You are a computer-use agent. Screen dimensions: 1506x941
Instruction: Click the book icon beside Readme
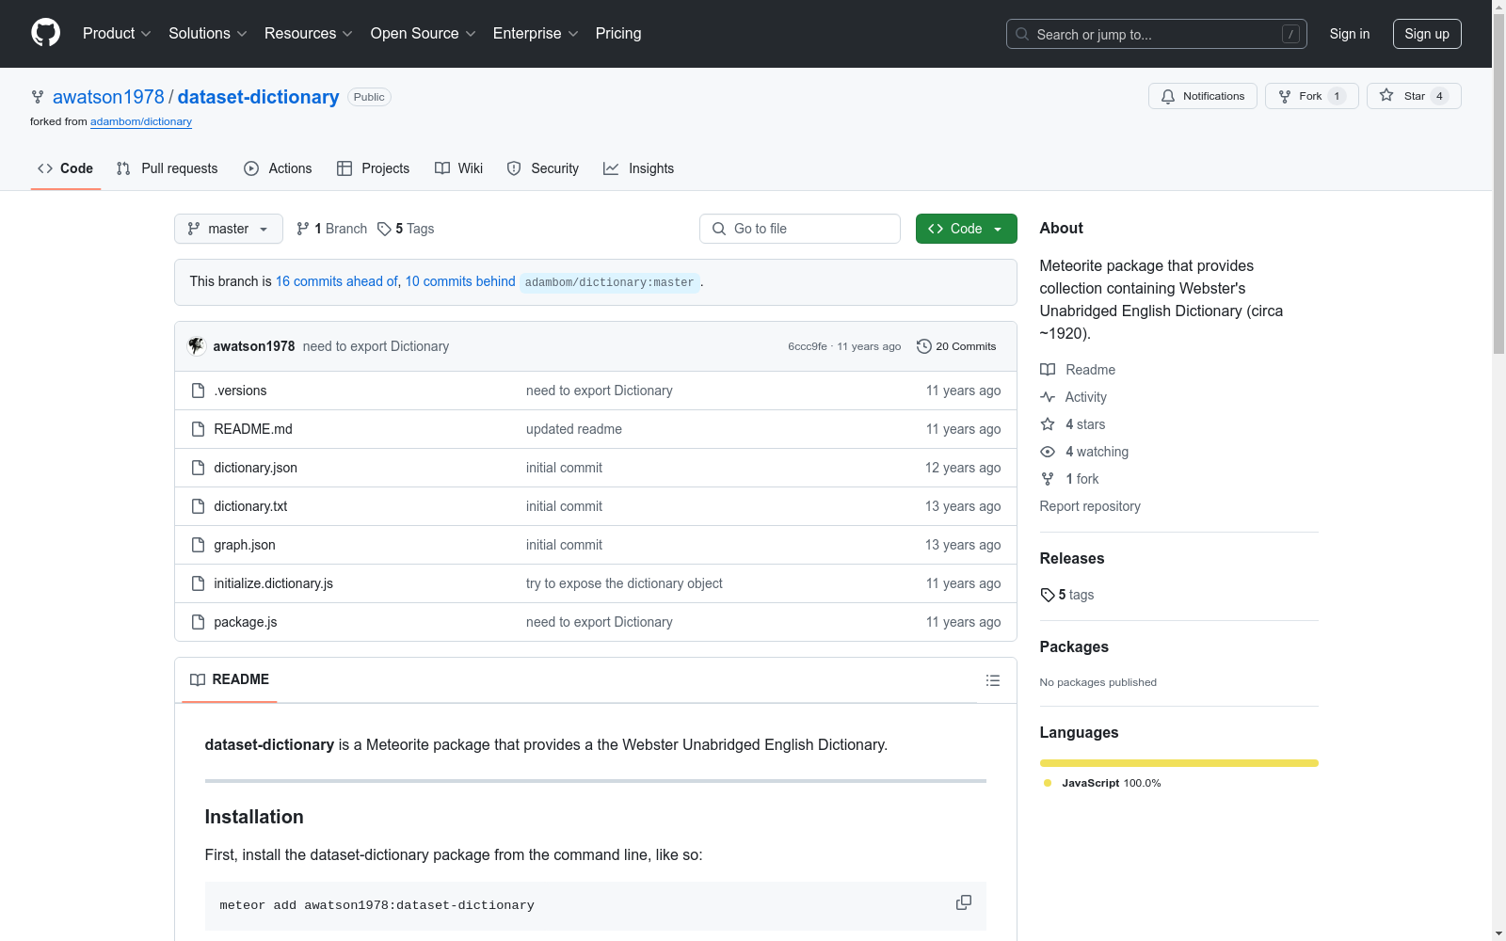pos(1048,370)
